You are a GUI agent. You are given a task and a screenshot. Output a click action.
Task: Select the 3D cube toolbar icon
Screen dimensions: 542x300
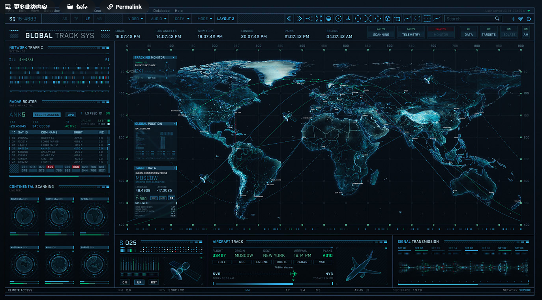388,19
